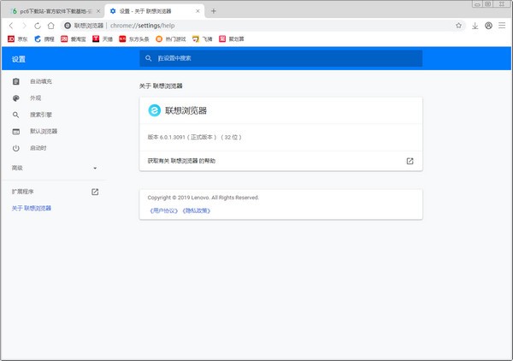Open 扩展程序 extensions page
The height and width of the screenshot is (361, 513).
click(x=24, y=192)
